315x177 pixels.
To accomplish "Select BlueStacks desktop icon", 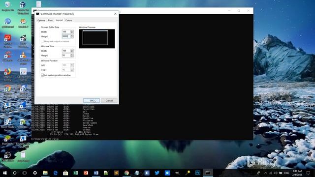I will click(x=8, y=140).
